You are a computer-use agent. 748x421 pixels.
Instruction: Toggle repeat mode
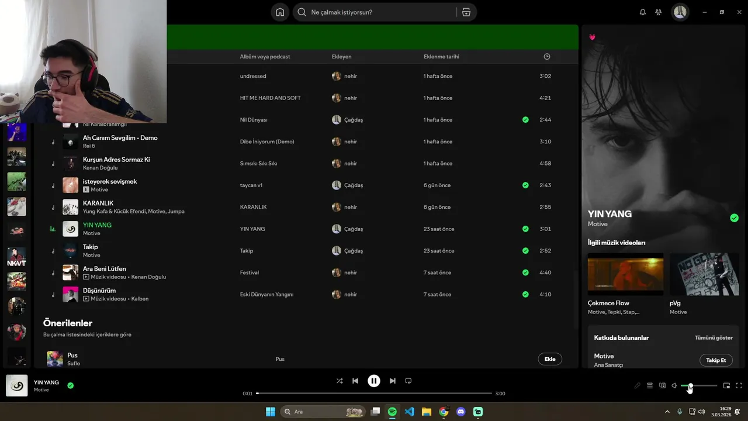(408, 381)
